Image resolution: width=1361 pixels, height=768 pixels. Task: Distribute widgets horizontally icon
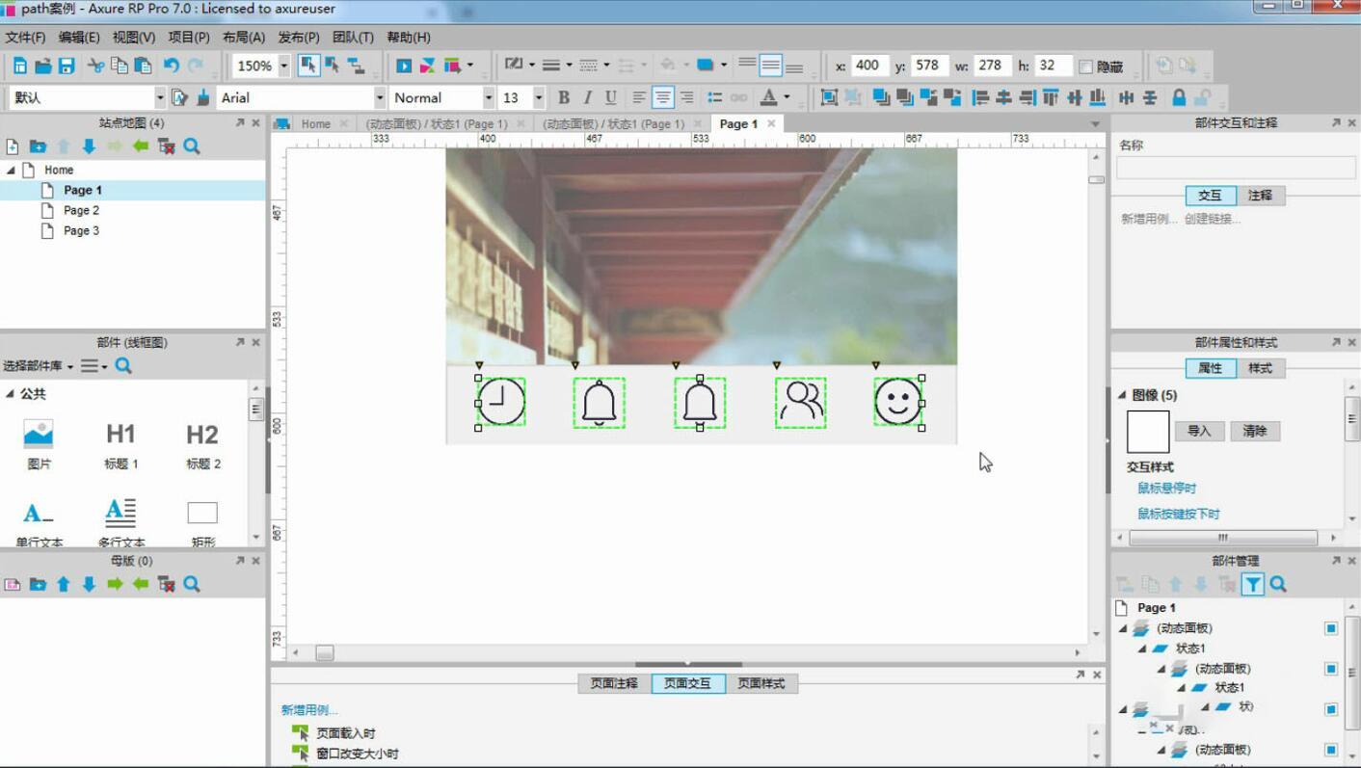click(x=1127, y=97)
